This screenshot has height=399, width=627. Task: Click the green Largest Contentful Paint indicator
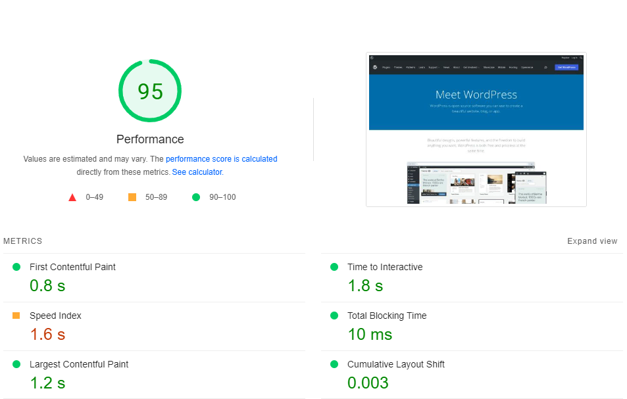click(16, 364)
